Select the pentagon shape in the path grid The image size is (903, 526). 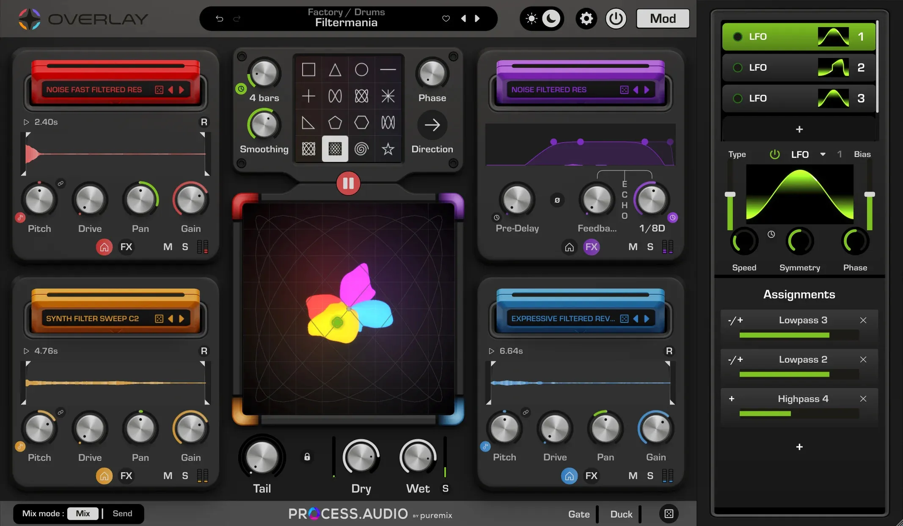tap(335, 123)
